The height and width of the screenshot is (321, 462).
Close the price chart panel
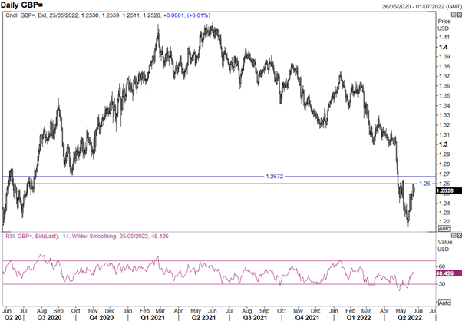[x=460, y=15]
